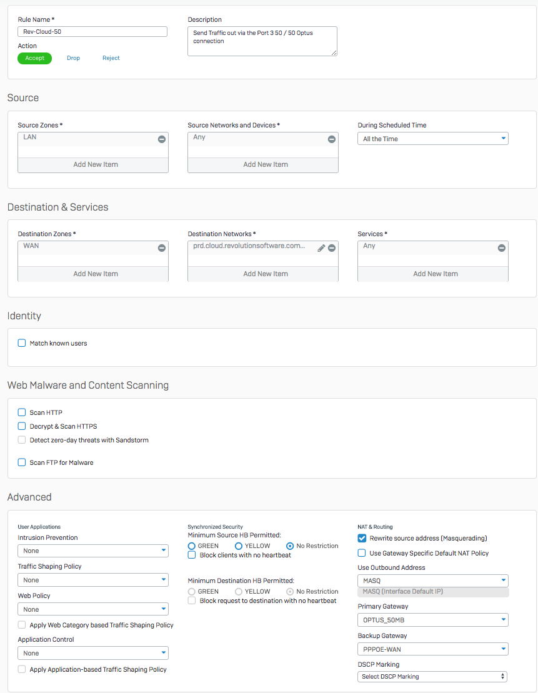Open Primary Gateway OPTUS_50MB dropdown

pyautogui.click(x=433, y=620)
